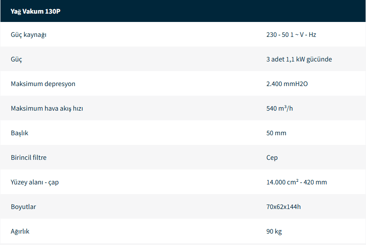Click the "90 kg" weight value

pos(274,231)
